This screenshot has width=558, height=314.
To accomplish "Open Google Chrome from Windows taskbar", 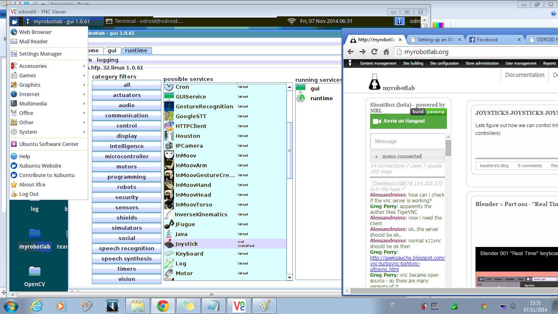I will [163, 305].
